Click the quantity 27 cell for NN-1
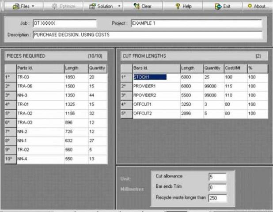The width and height of the screenshot is (273, 212). [98, 140]
